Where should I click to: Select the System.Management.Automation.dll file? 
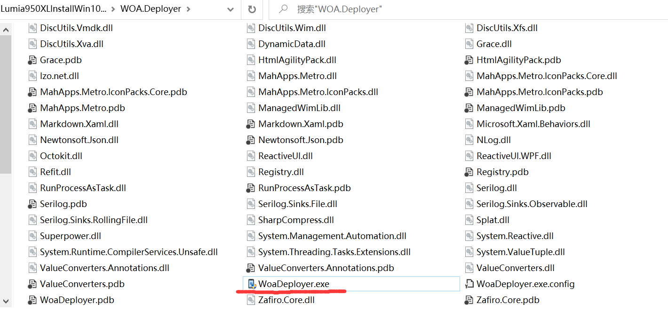click(x=332, y=236)
